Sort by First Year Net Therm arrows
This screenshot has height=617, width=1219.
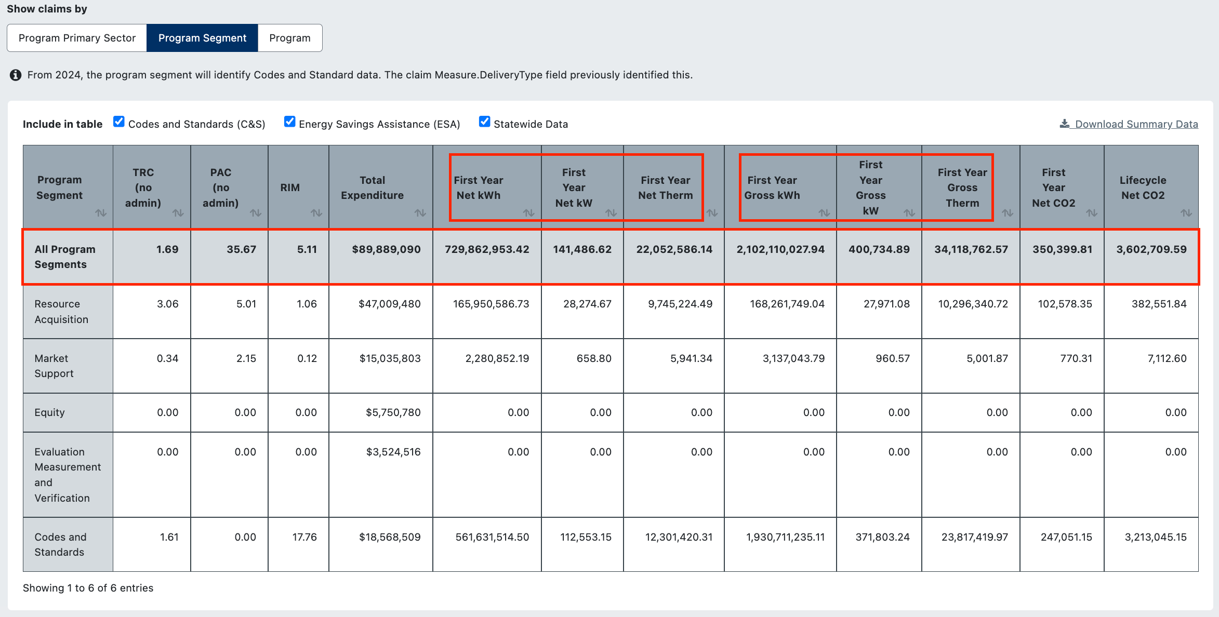tap(712, 213)
